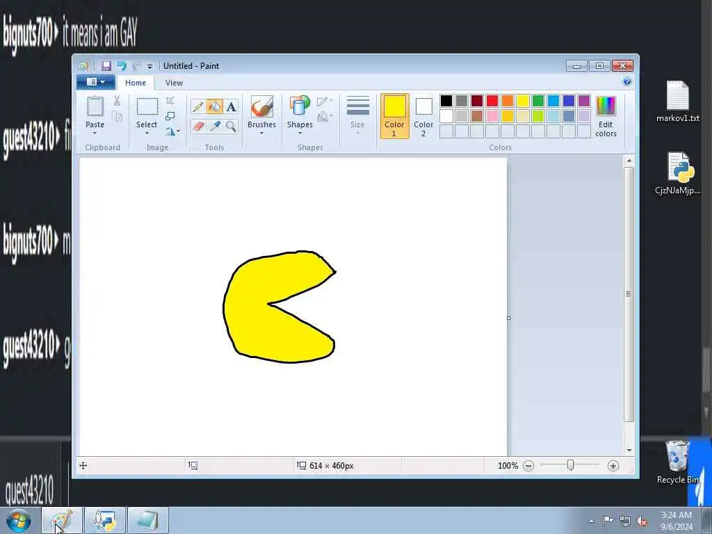
Task: Click the Action Center flag tray icon
Action: pos(607,521)
